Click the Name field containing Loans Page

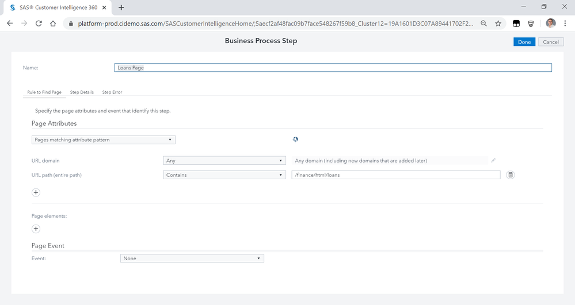point(333,68)
